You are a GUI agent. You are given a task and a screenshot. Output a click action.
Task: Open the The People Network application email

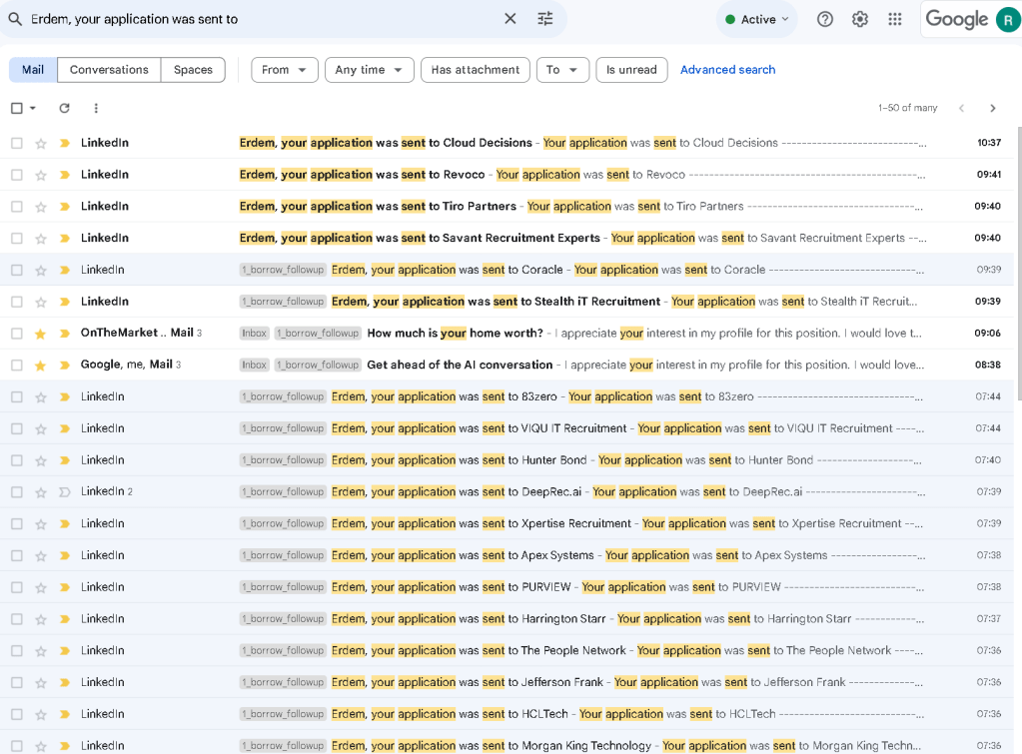point(508,651)
